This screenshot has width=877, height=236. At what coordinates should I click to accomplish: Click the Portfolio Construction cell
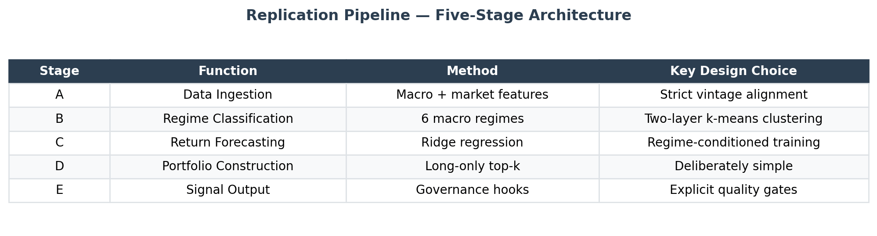click(228, 166)
